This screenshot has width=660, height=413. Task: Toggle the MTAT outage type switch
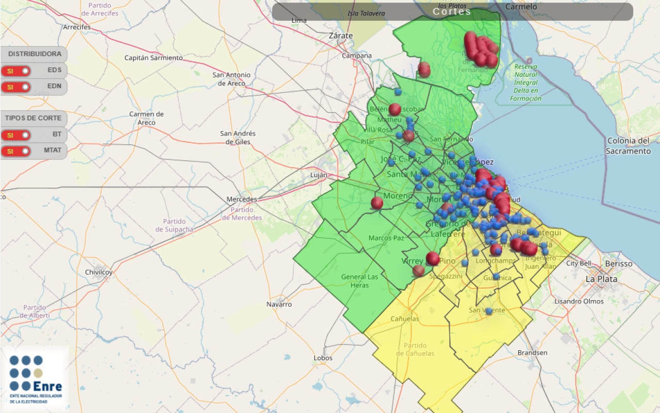click(16, 152)
